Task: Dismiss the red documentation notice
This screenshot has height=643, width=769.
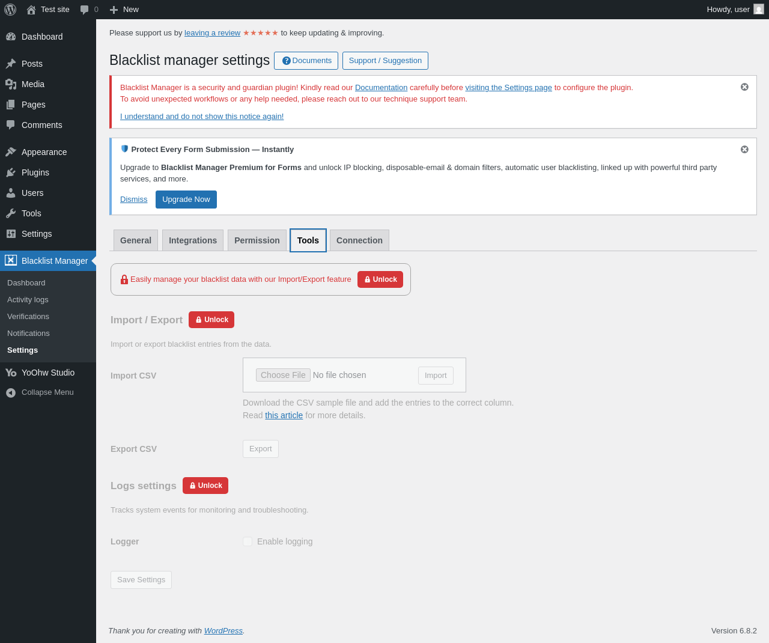Action: [744, 87]
